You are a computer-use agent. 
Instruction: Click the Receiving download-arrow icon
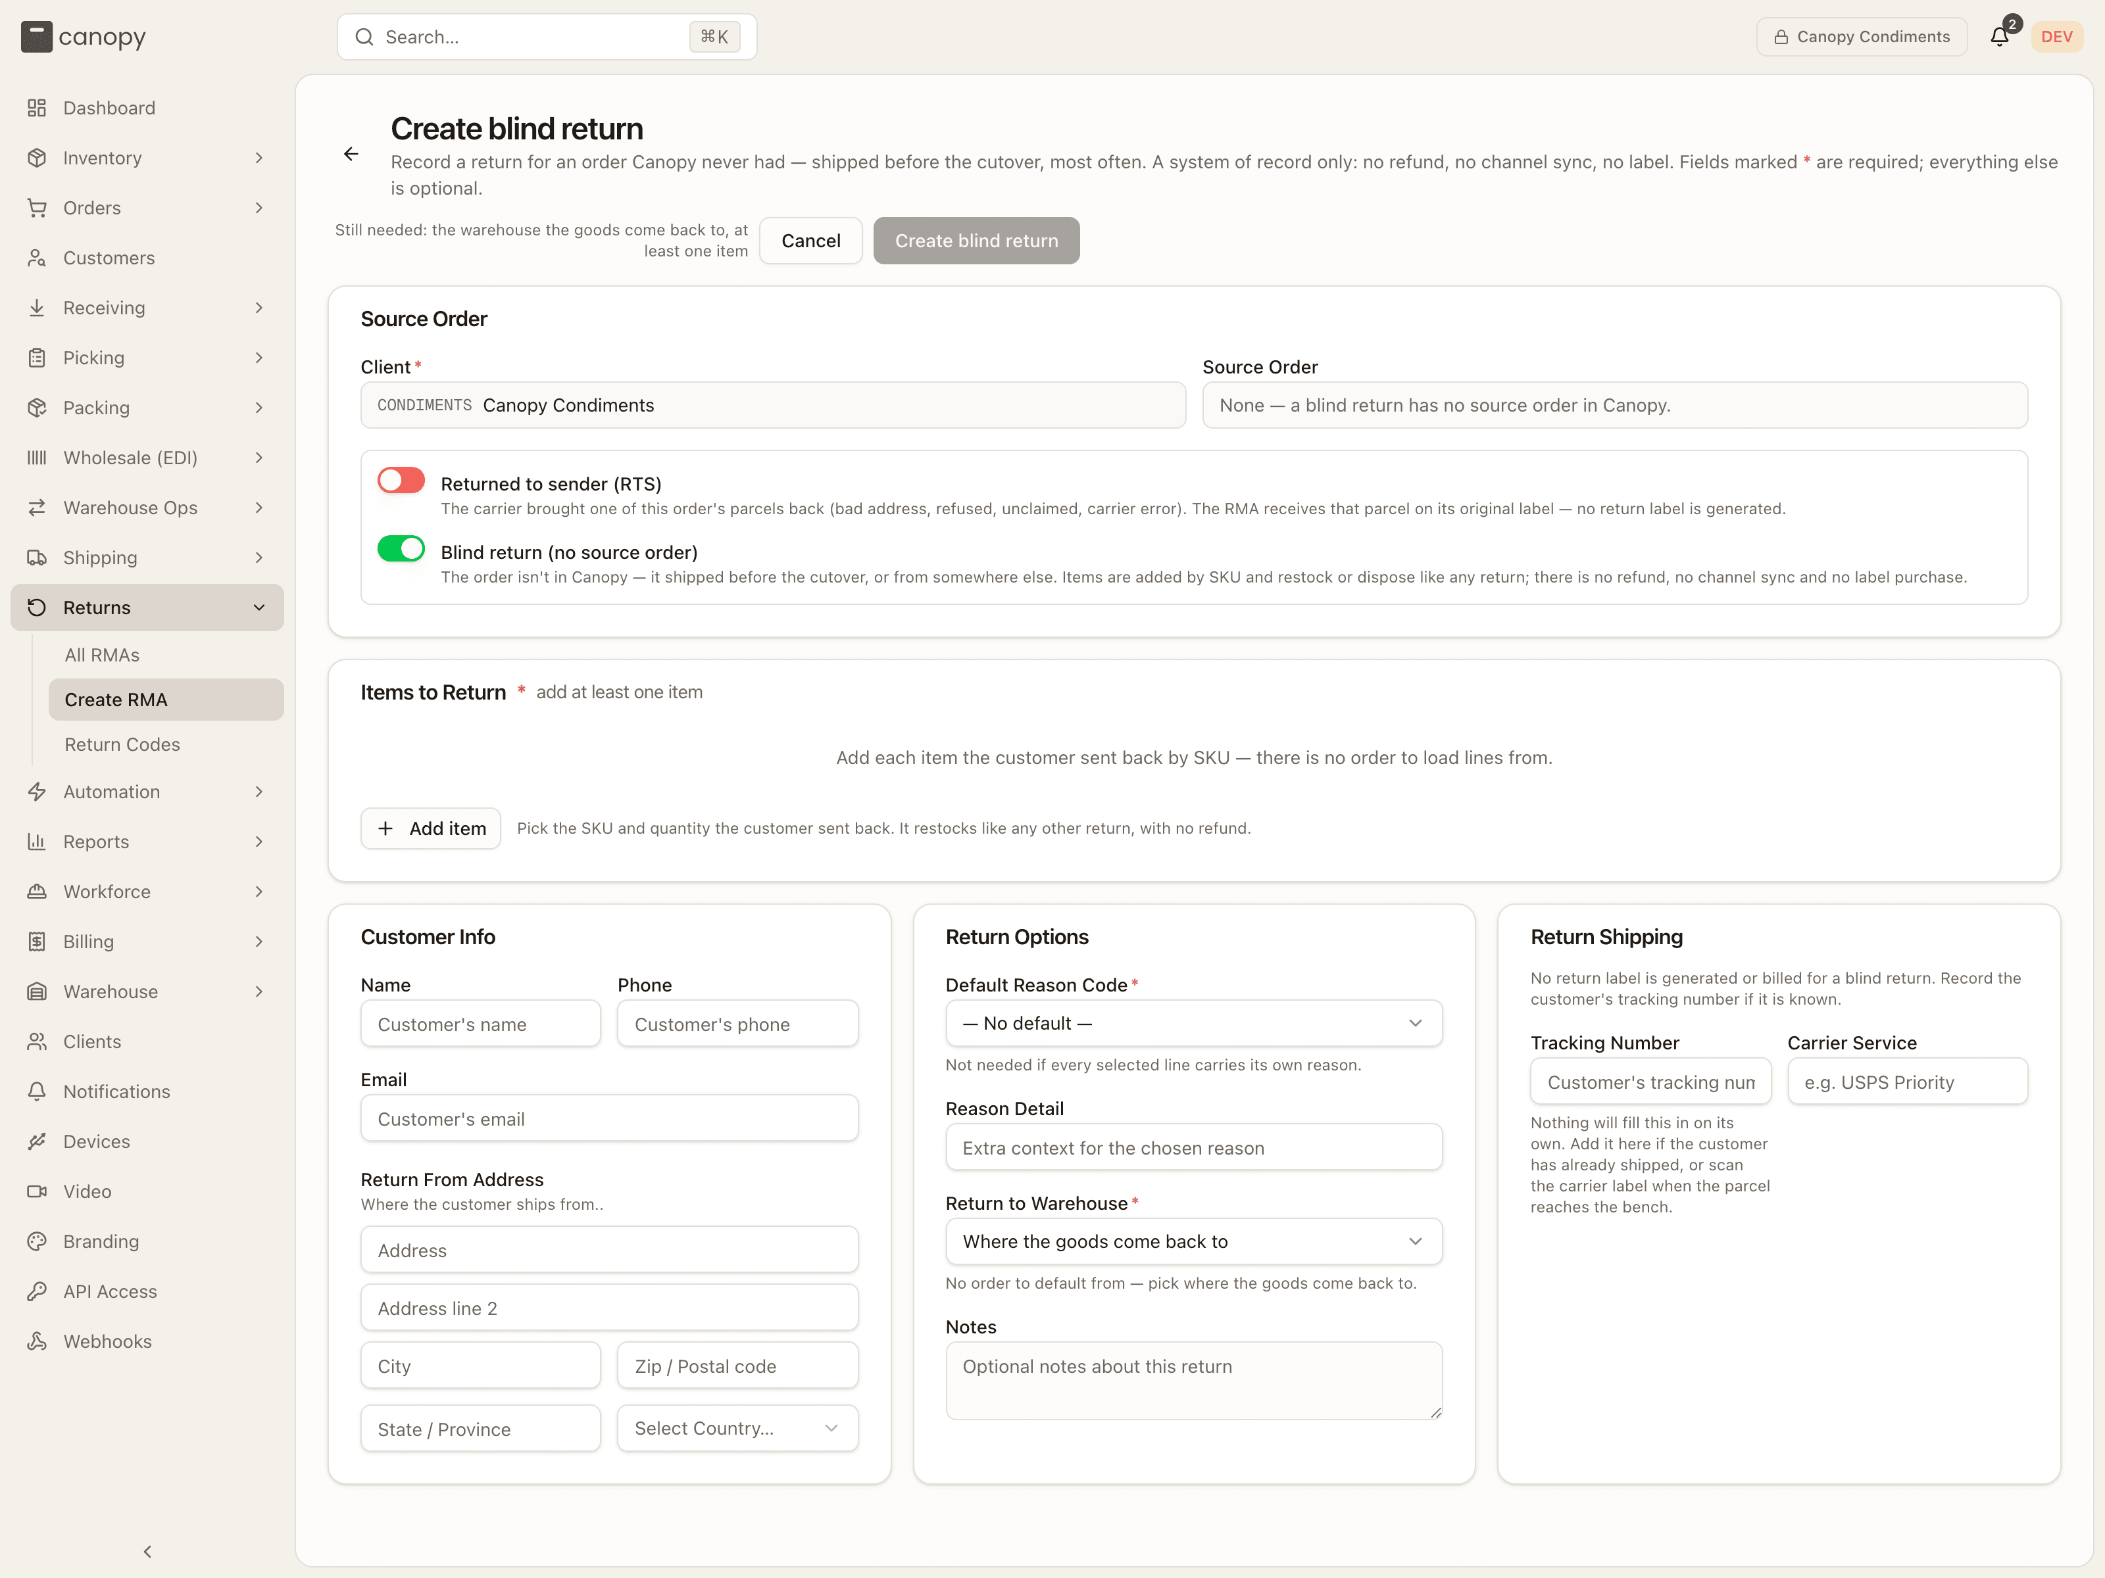click(37, 307)
